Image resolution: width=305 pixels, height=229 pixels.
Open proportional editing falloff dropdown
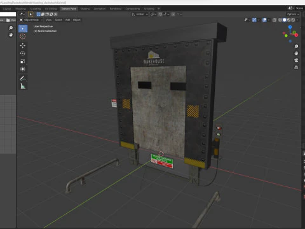pyautogui.click(x=179, y=14)
